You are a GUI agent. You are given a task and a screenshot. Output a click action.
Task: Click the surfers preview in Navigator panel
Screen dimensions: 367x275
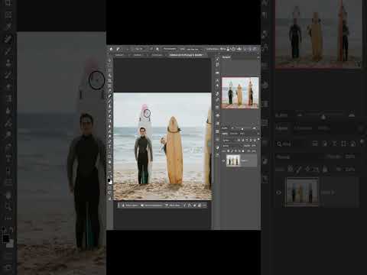(240, 93)
